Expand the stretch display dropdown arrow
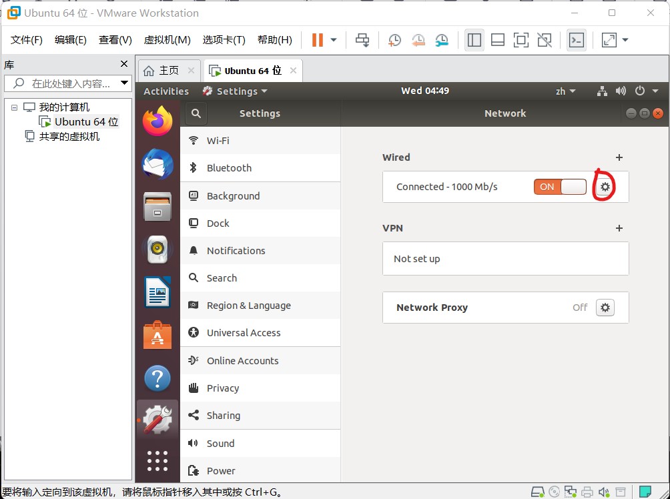Screen dimensions: 670x499 tap(625, 40)
